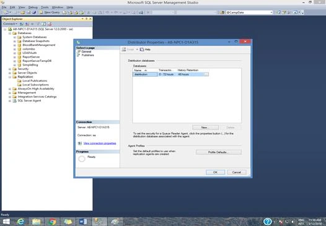Viewport: 326px width, 226px height.
Task: Open the Connect dropdown in Object Explorer
Action: click(10, 24)
